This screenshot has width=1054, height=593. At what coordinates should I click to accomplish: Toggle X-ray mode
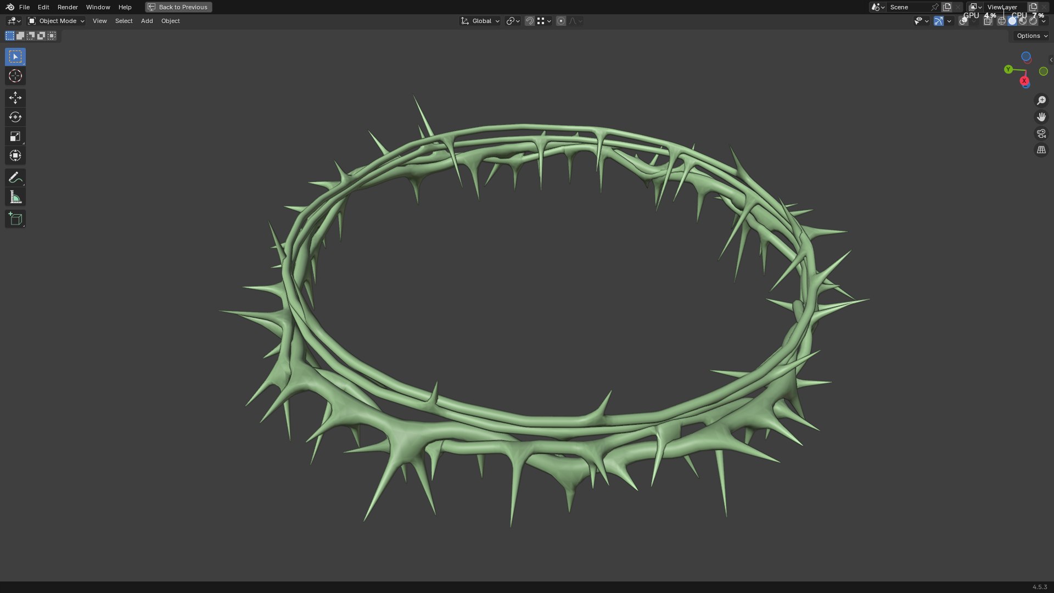pyautogui.click(x=988, y=21)
